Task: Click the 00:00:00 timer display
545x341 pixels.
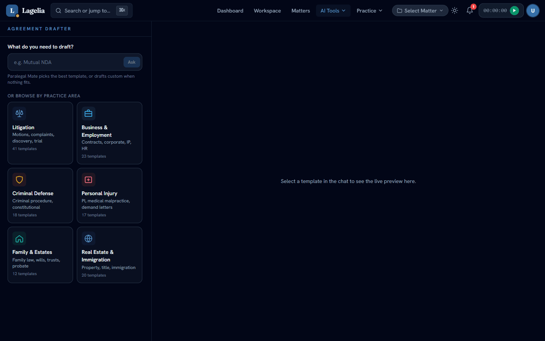Action: [x=495, y=11]
